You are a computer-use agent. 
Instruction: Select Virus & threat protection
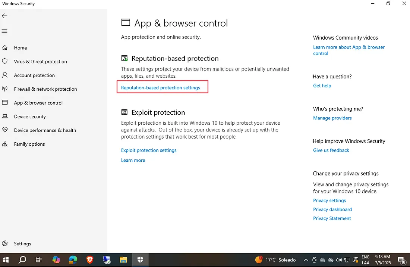41,61
